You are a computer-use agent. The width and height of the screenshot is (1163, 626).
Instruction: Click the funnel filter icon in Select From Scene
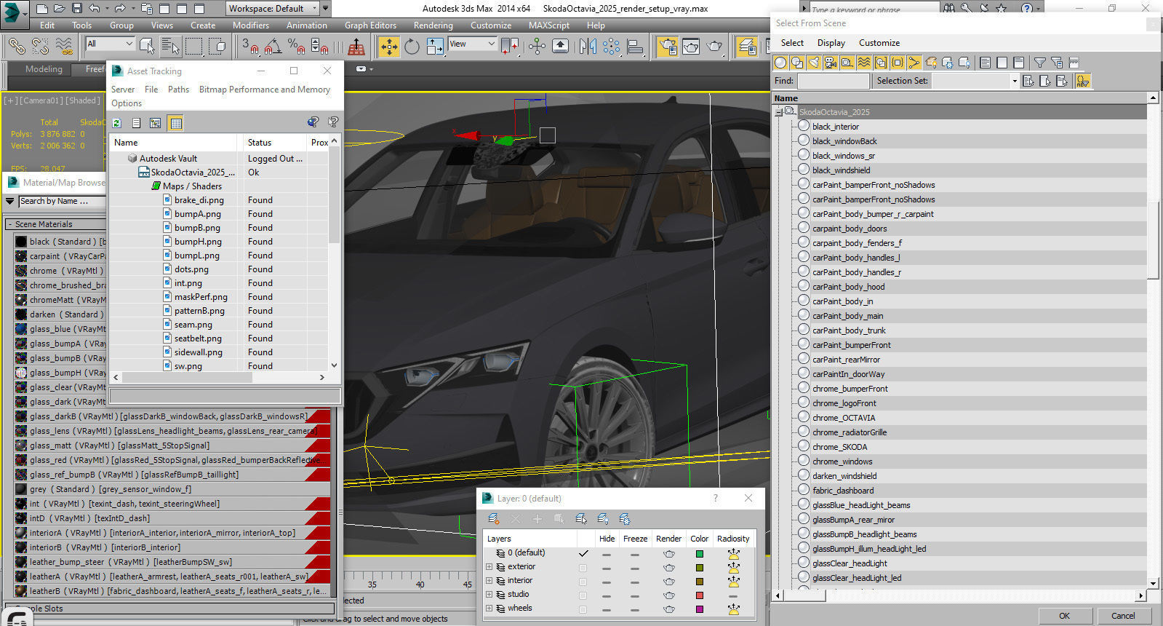1040,63
